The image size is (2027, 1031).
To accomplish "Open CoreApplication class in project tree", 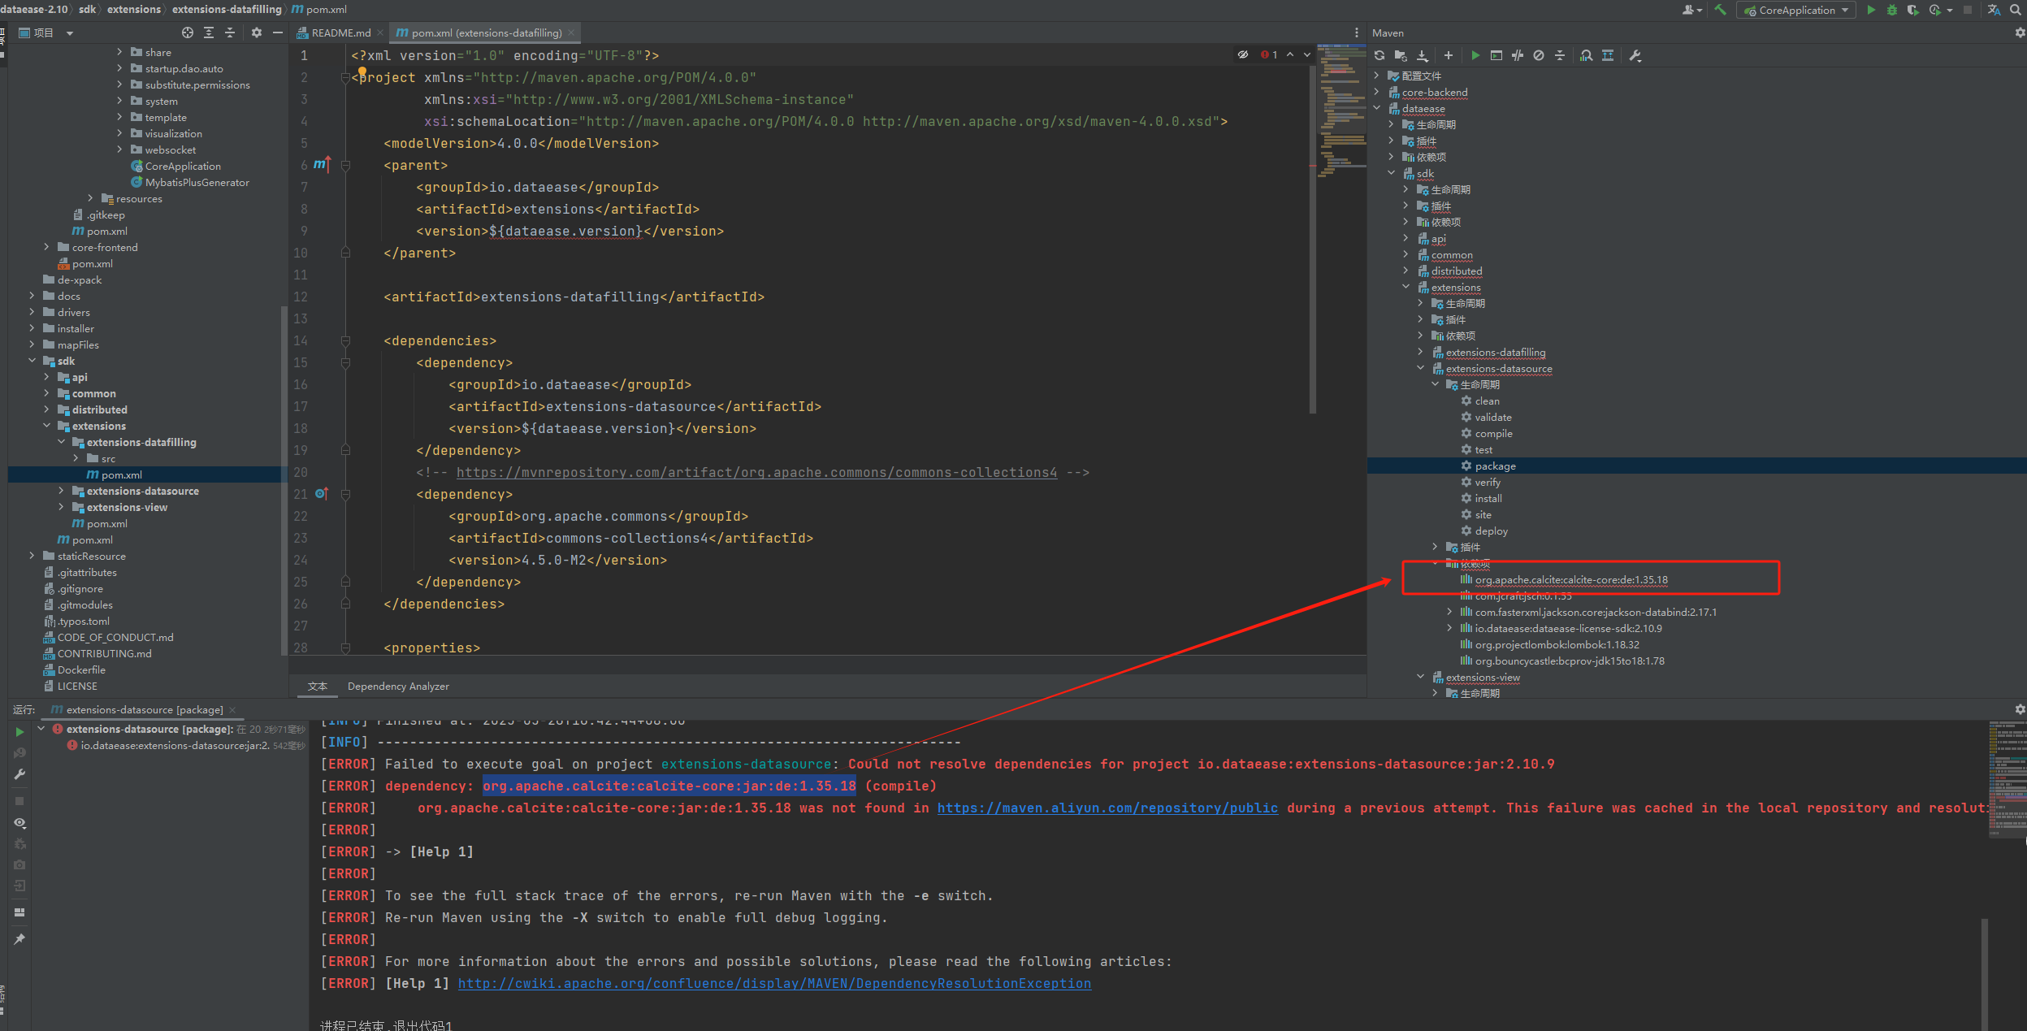I will click(x=183, y=166).
